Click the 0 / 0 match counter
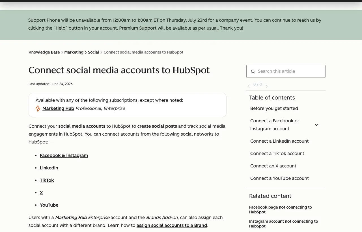The width and height of the screenshot is (362, 232). (258, 84)
